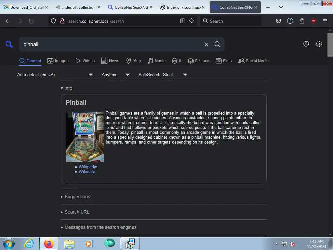Screen dimensions: 333x250
Task: Open uBlock Origin toolbar icon
Action: [x=313, y=21]
